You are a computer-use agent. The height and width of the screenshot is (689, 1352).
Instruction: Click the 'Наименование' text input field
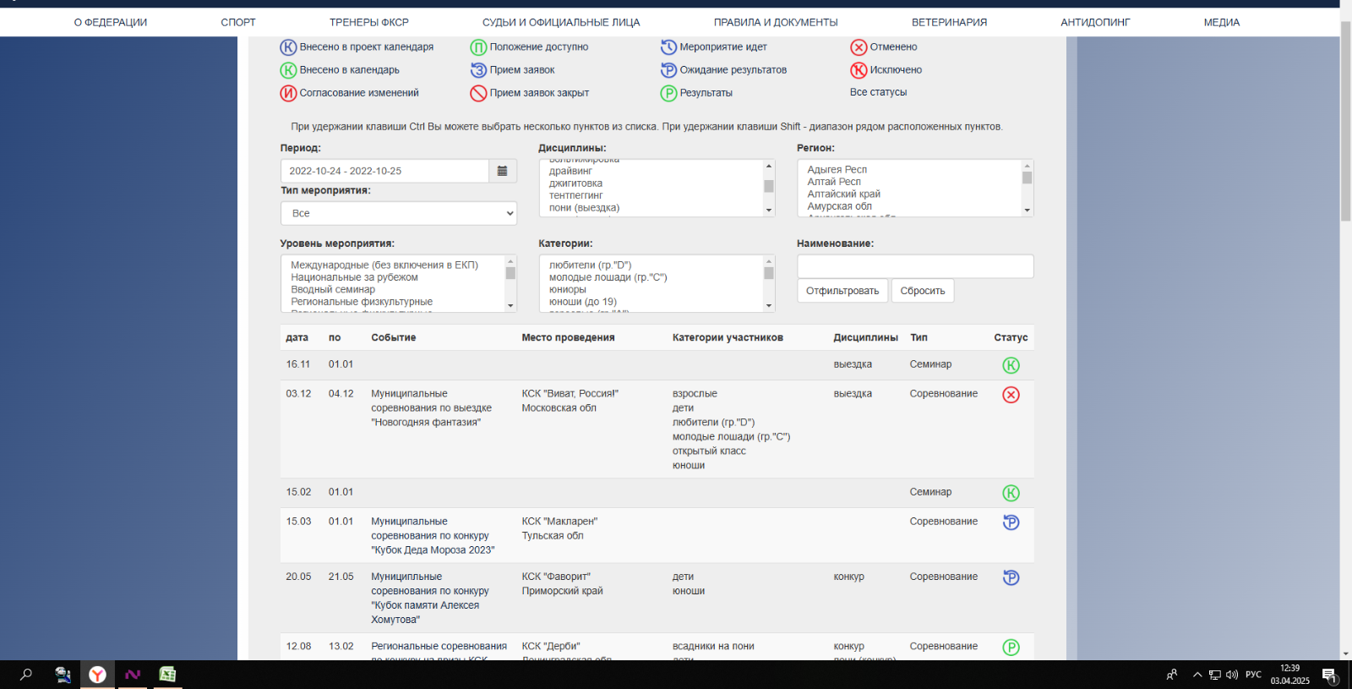click(x=914, y=266)
